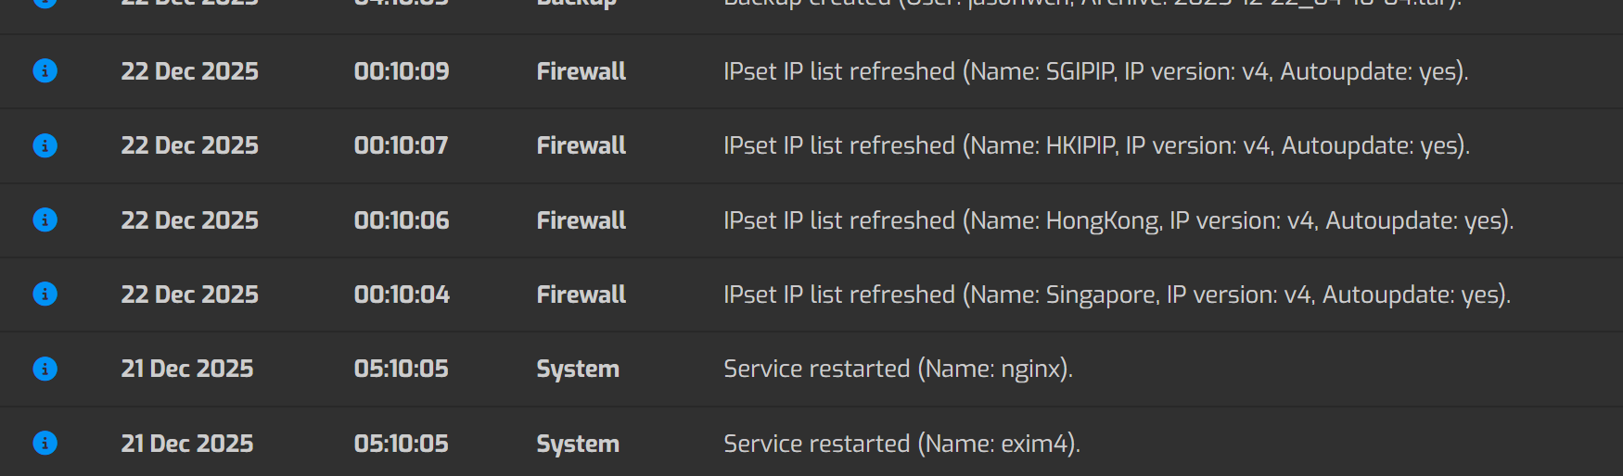Click the HKIPIP IPset refreshed message
Viewport: 1623px width, 476px height.
click(x=1096, y=145)
